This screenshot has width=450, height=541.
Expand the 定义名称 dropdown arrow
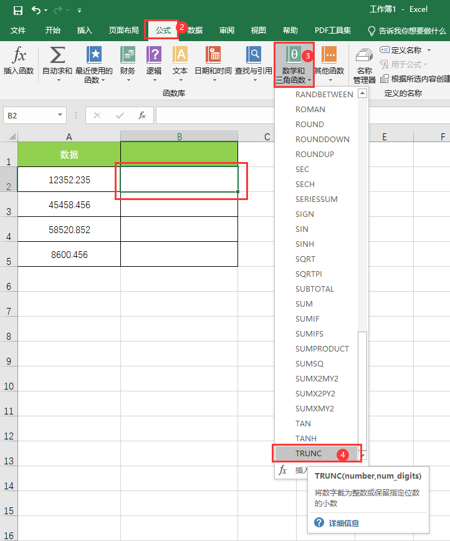click(x=429, y=50)
